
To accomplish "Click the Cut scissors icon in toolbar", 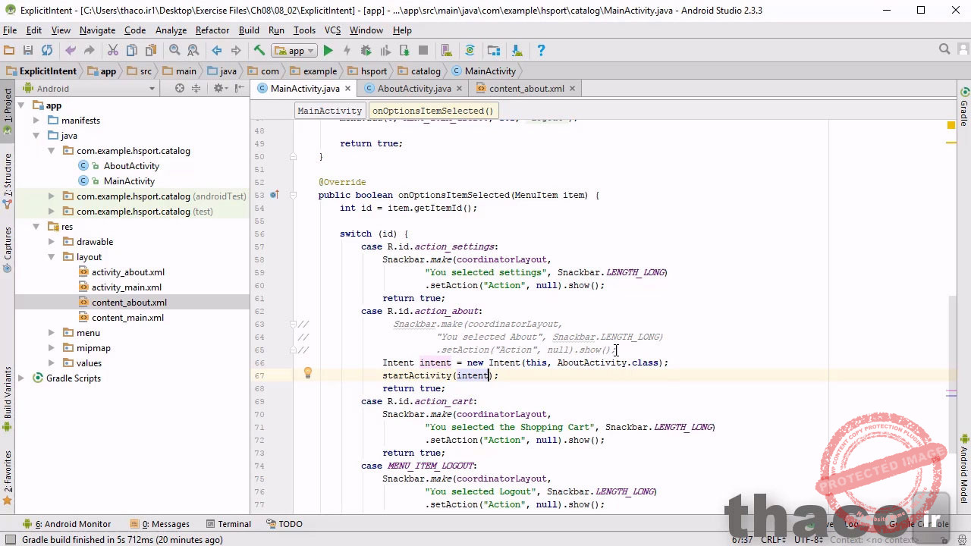I will (x=113, y=51).
